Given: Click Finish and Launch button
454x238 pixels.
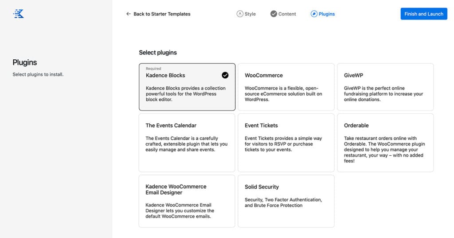Looking at the screenshot, I should 423,14.
